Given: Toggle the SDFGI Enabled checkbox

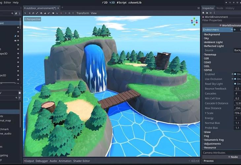Looking at the screenshot, I should [x=235, y=74].
